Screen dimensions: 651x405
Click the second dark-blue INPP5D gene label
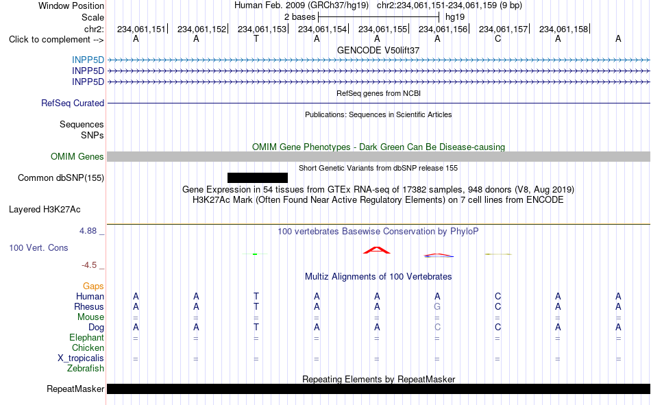[88, 71]
